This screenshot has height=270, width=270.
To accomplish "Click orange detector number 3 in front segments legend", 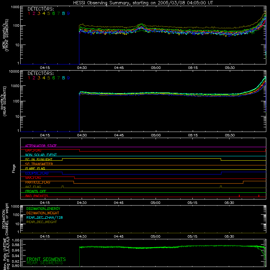I will coord(39,13).
